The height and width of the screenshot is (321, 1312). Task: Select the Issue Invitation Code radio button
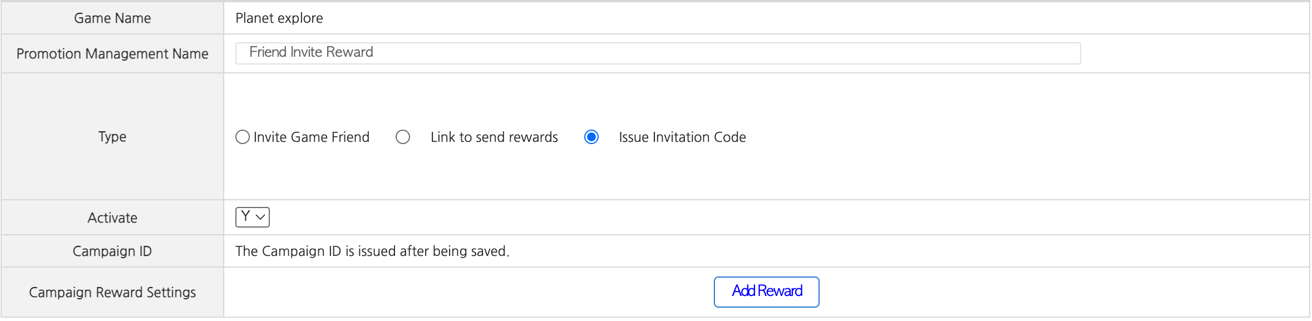pyautogui.click(x=591, y=137)
